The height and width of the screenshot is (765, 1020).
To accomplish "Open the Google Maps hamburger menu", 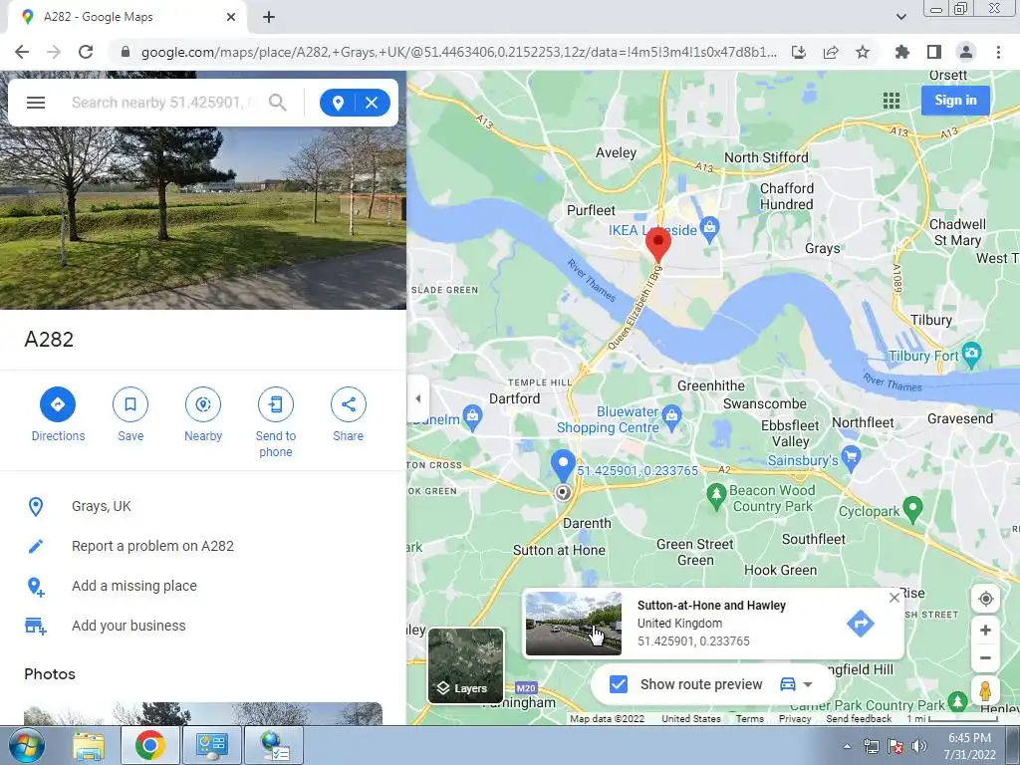I will pos(36,103).
